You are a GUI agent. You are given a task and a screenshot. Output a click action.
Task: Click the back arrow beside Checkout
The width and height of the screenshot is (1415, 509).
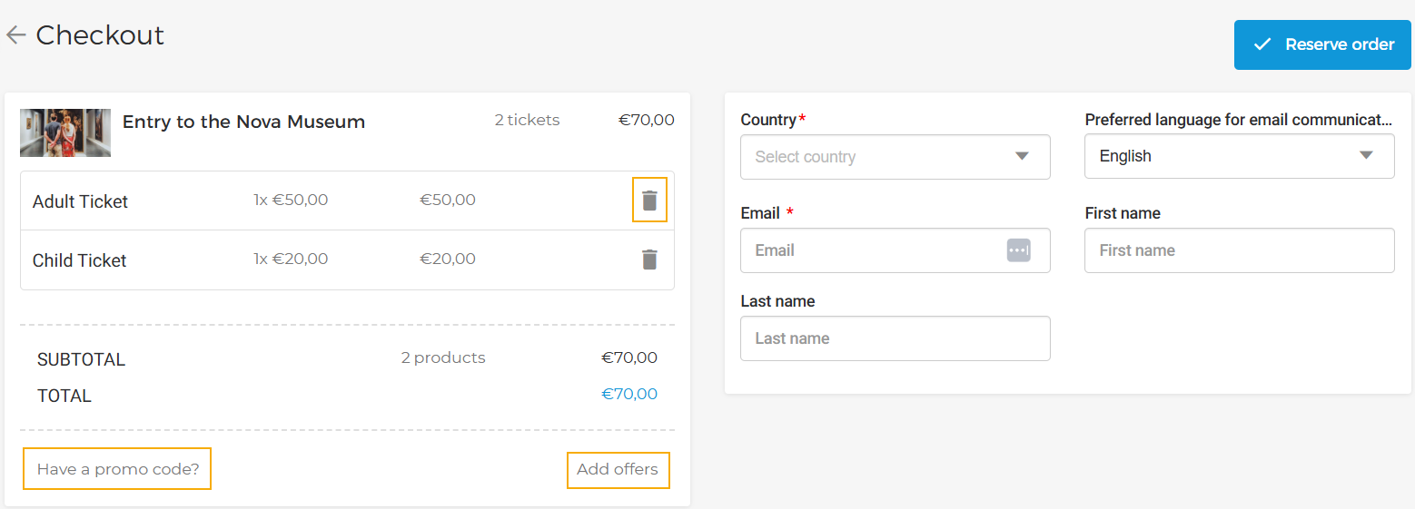click(x=15, y=35)
